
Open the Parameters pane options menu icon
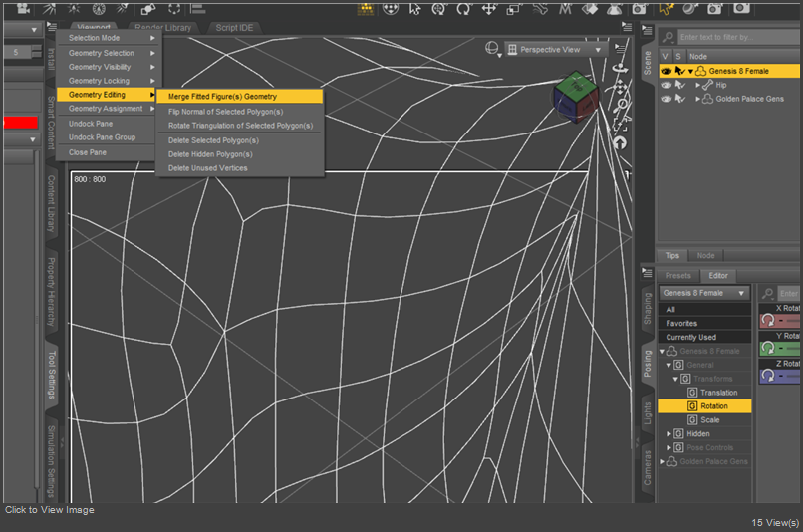[x=647, y=272]
